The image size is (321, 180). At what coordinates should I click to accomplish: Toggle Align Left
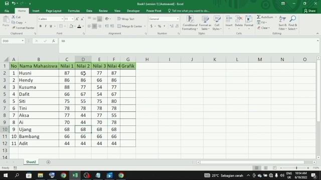89,26
